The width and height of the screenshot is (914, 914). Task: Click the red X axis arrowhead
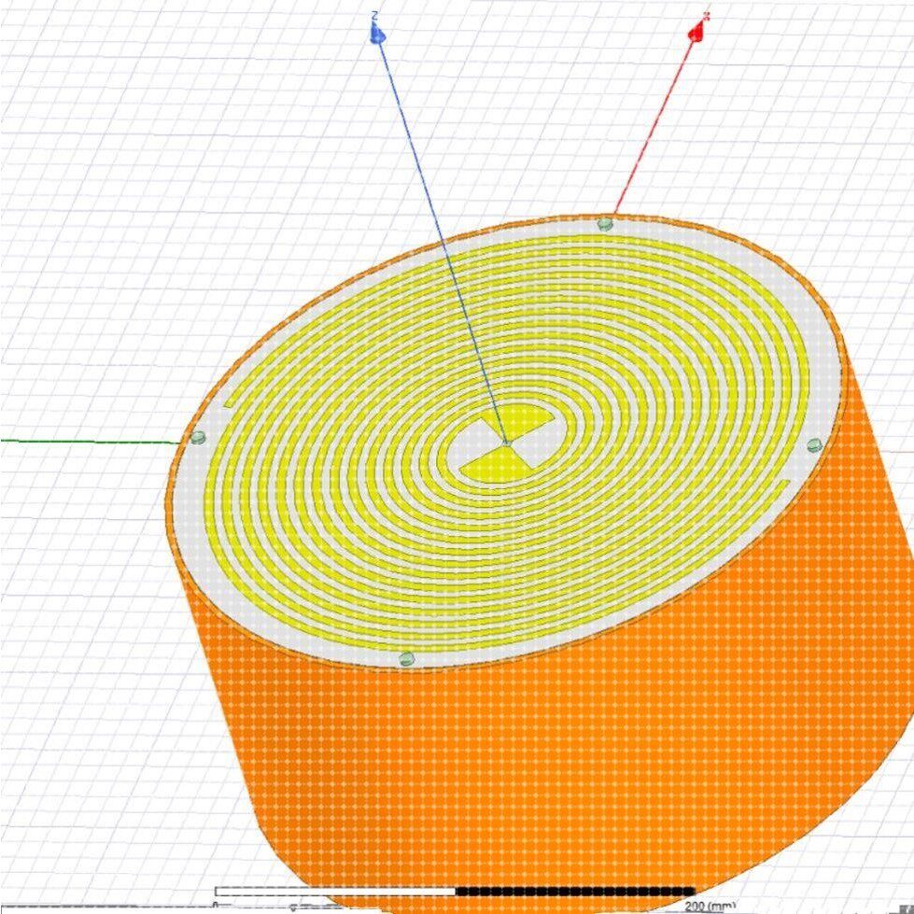[x=696, y=34]
